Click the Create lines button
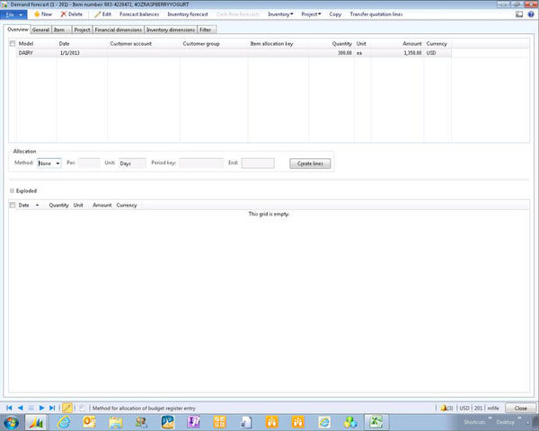Viewport: 539px width, 431px height. 311,163
